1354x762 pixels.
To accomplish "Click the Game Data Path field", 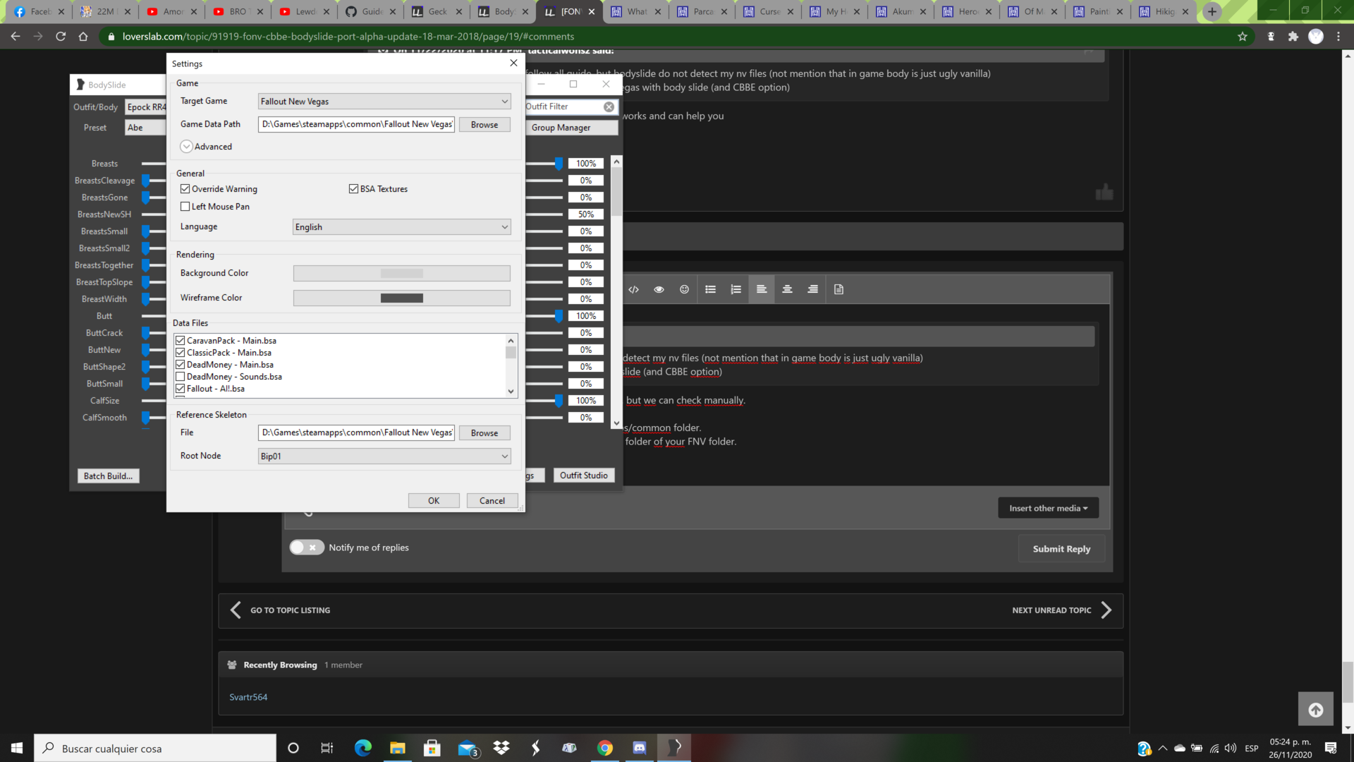I will click(356, 124).
